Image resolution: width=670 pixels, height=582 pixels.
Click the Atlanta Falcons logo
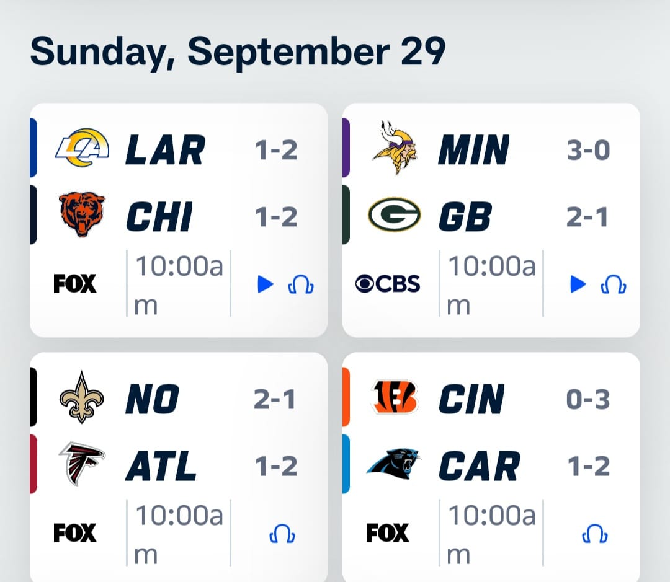[82, 464]
